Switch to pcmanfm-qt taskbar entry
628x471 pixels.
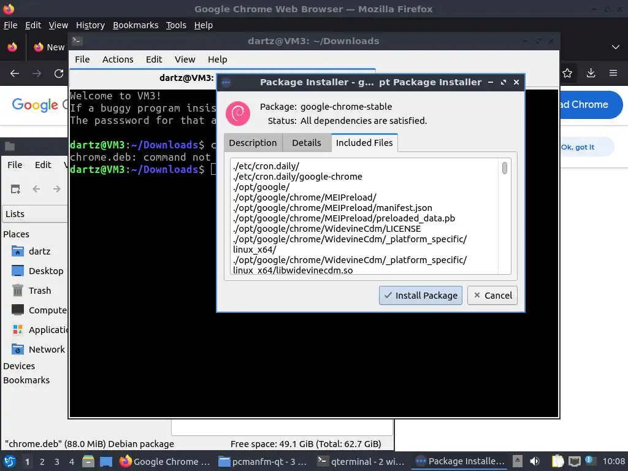[263, 461]
